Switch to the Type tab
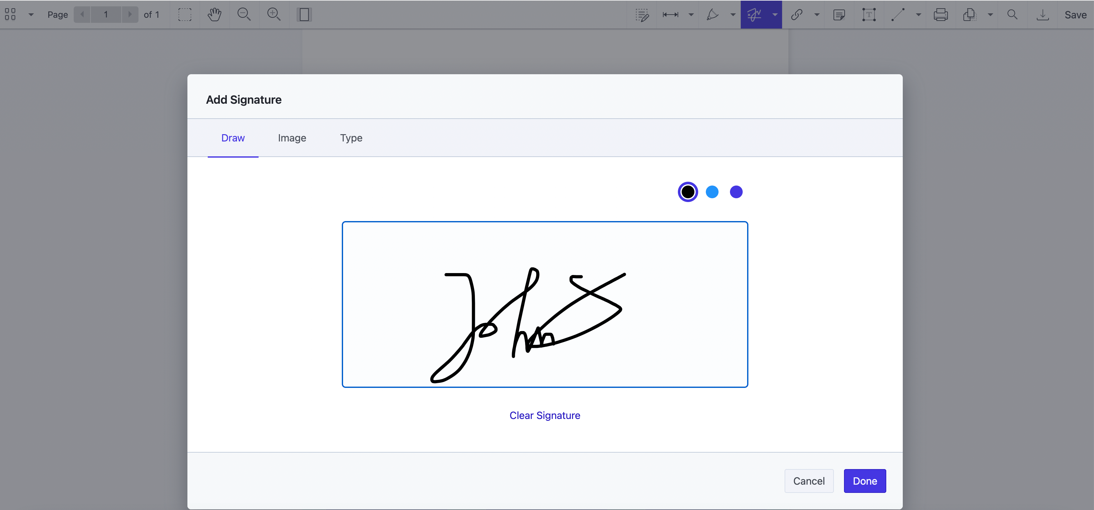 351,138
